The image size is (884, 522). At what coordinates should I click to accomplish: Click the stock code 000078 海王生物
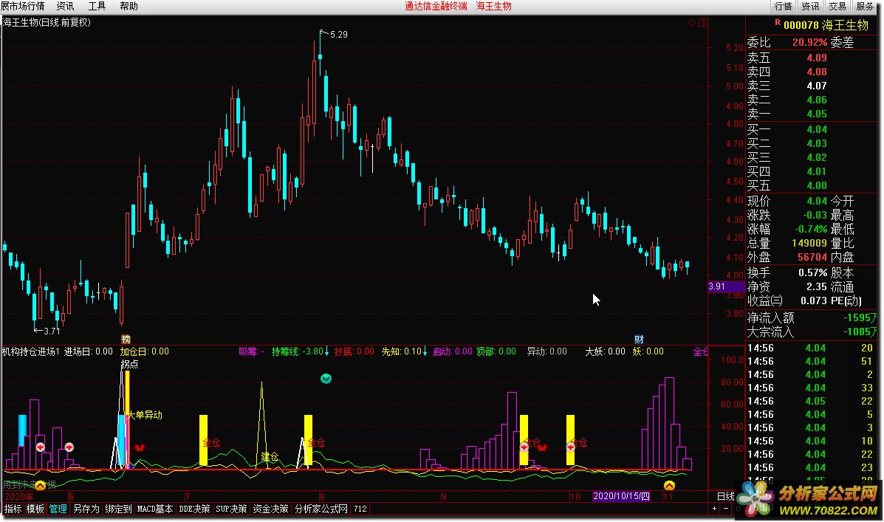826,25
